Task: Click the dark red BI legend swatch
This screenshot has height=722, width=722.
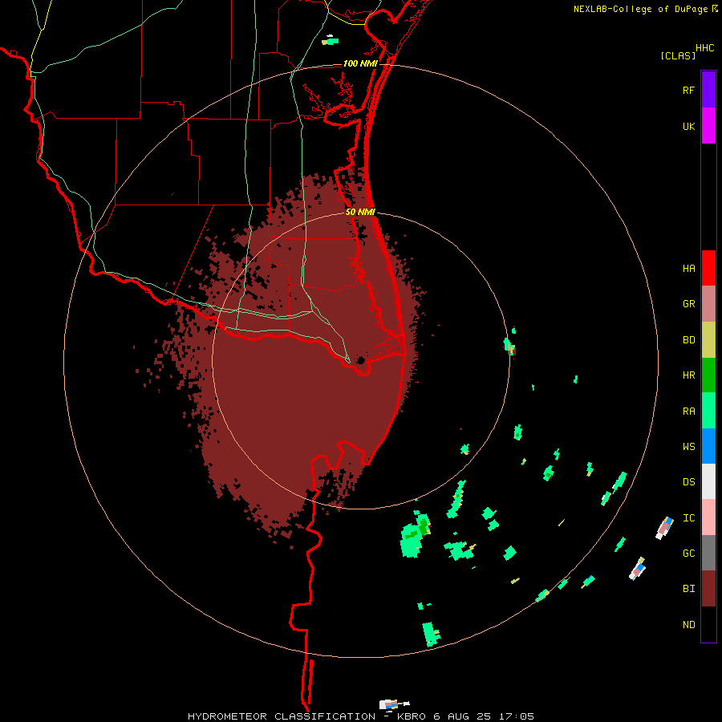Action: (708, 589)
